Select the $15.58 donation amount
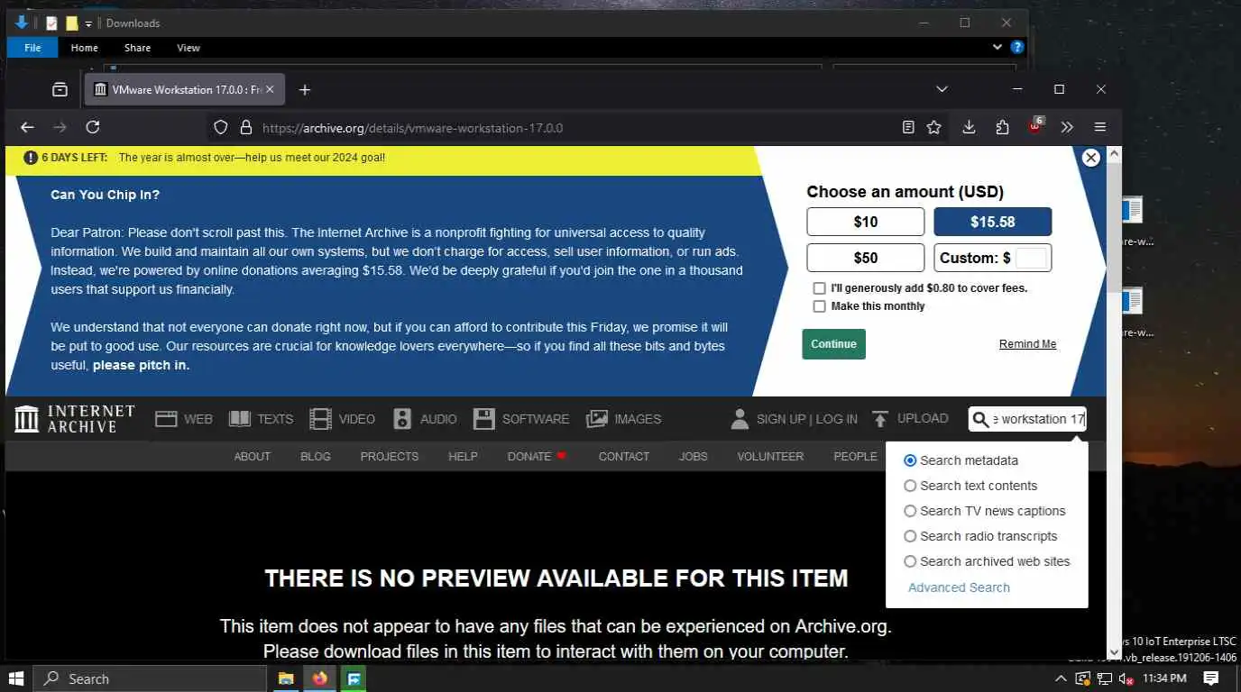The width and height of the screenshot is (1241, 692). 992,222
